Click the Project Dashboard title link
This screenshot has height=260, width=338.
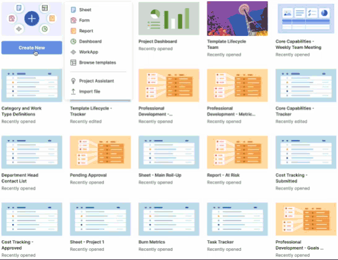[x=158, y=41]
